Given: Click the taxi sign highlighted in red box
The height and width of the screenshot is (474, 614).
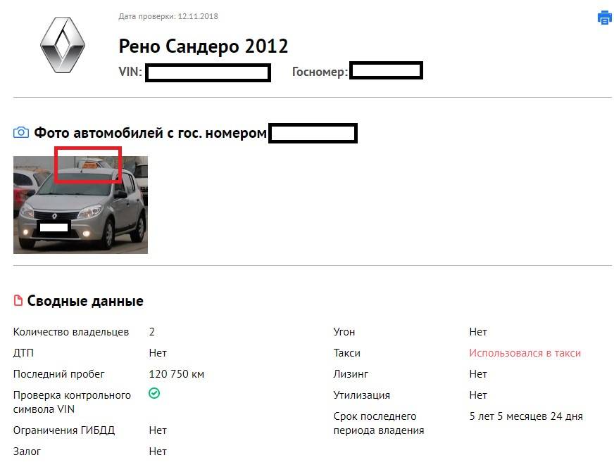Looking at the screenshot, I should (x=89, y=165).
